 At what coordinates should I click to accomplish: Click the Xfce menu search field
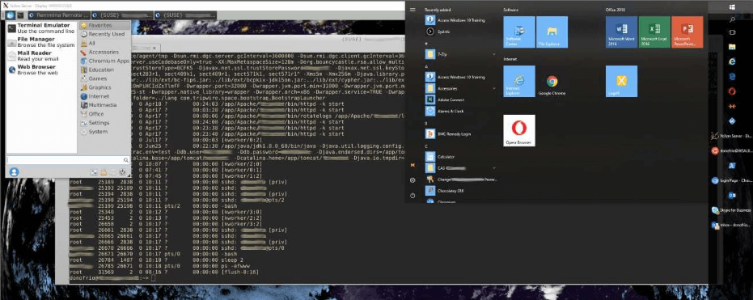click(x=68, y=160)
